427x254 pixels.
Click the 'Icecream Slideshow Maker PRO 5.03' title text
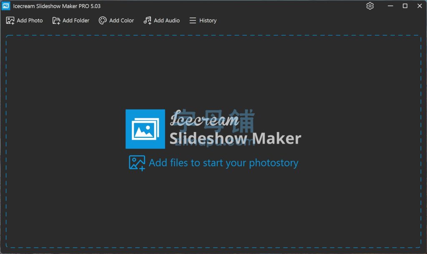[57, 6]
